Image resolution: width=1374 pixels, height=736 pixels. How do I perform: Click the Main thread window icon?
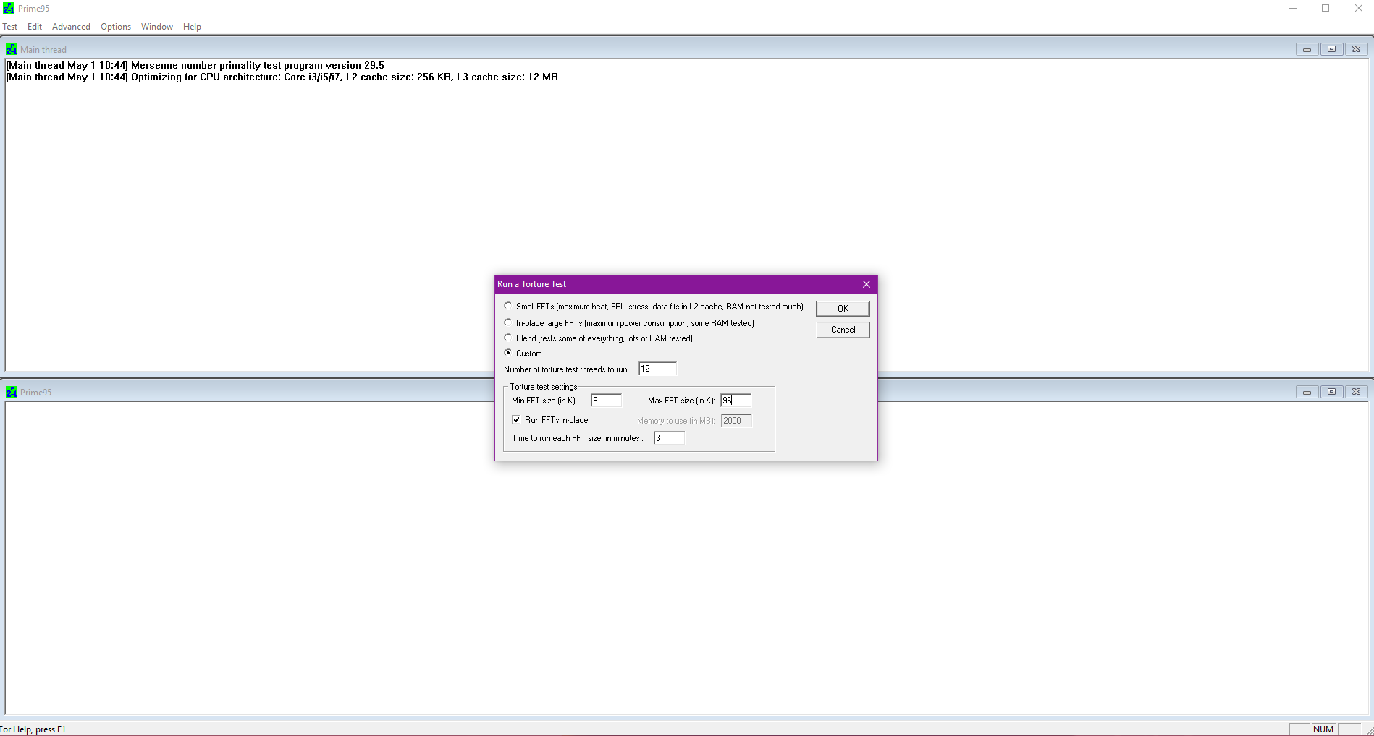[x=12, y=49]
